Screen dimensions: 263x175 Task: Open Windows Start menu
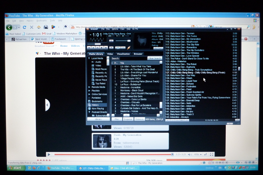tap(16, 168)
